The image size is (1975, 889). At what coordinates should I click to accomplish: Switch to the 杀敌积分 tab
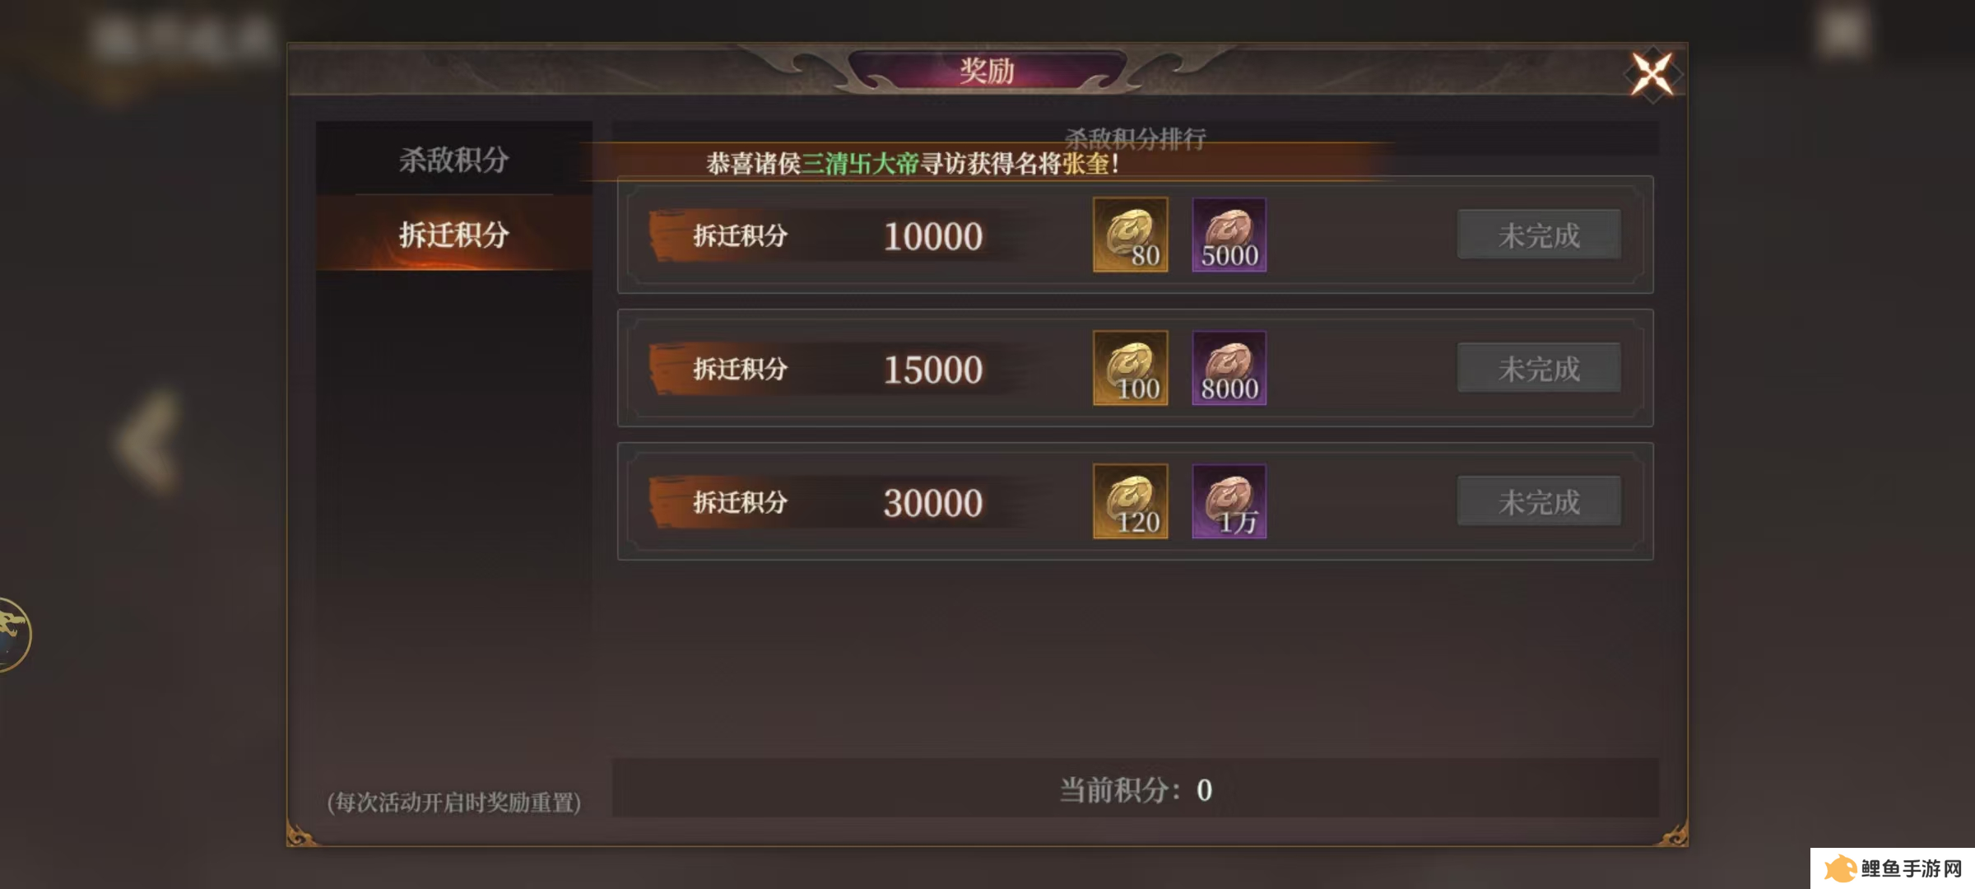point(454,159)
